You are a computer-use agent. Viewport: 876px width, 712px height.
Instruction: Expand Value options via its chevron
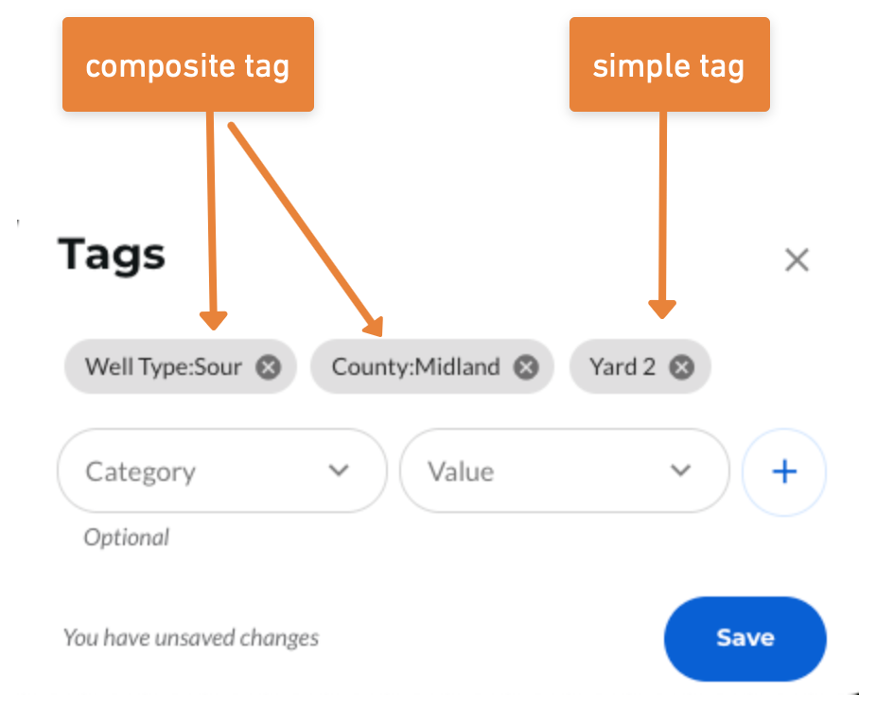click(680, 471)
